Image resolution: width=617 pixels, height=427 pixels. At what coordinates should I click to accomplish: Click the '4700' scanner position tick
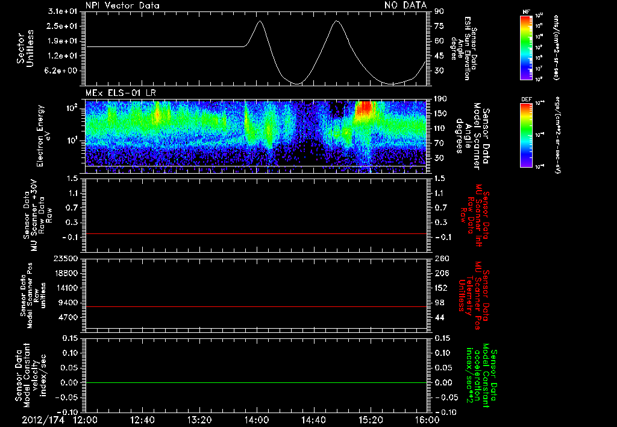(69, 317)
